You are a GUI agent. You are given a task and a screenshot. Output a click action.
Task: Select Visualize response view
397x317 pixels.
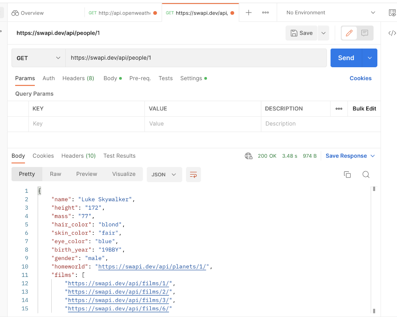click(124, 174)
